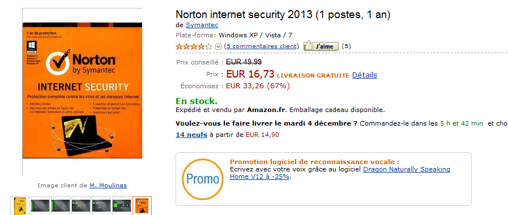The height and width of the screenshot is (215, 508).
Task: Open the 14 neufs offers link
Action: (191, 135)
